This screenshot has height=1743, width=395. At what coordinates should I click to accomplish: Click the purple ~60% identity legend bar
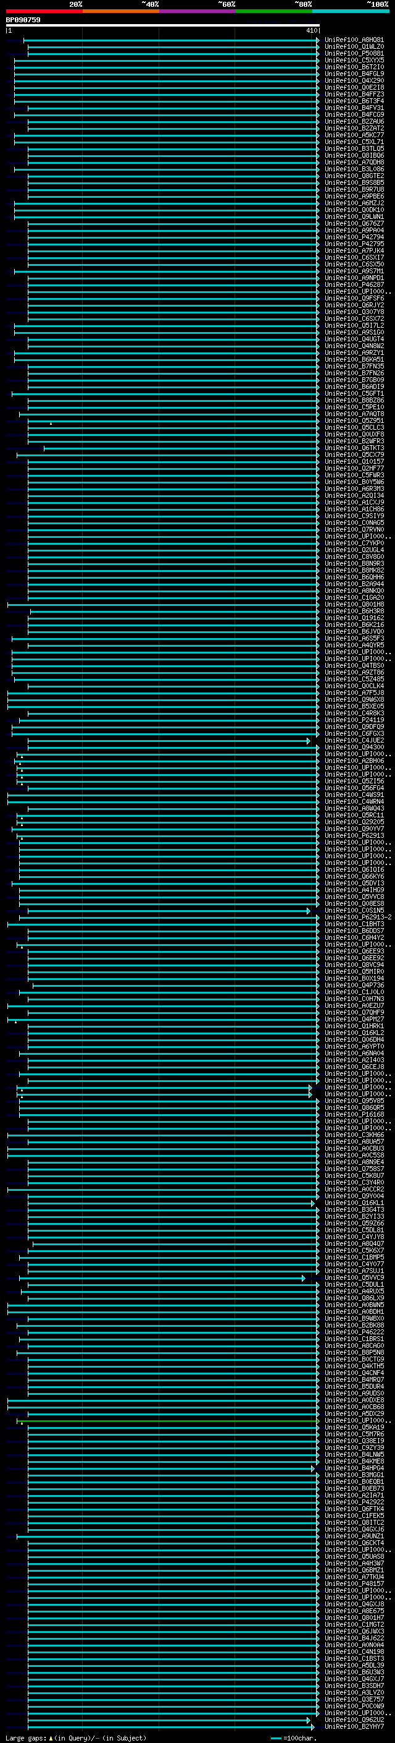(198, 11)
